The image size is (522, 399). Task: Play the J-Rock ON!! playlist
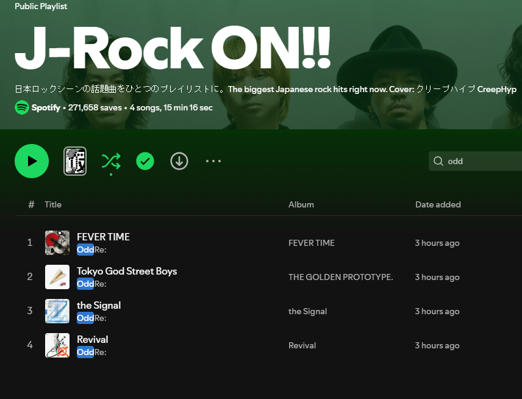coord(32,161)
